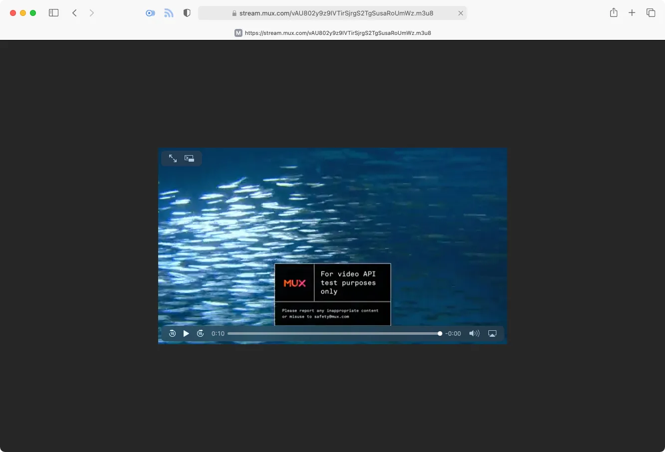Open a new tab
665x452 pixels.
pos(632,13)
